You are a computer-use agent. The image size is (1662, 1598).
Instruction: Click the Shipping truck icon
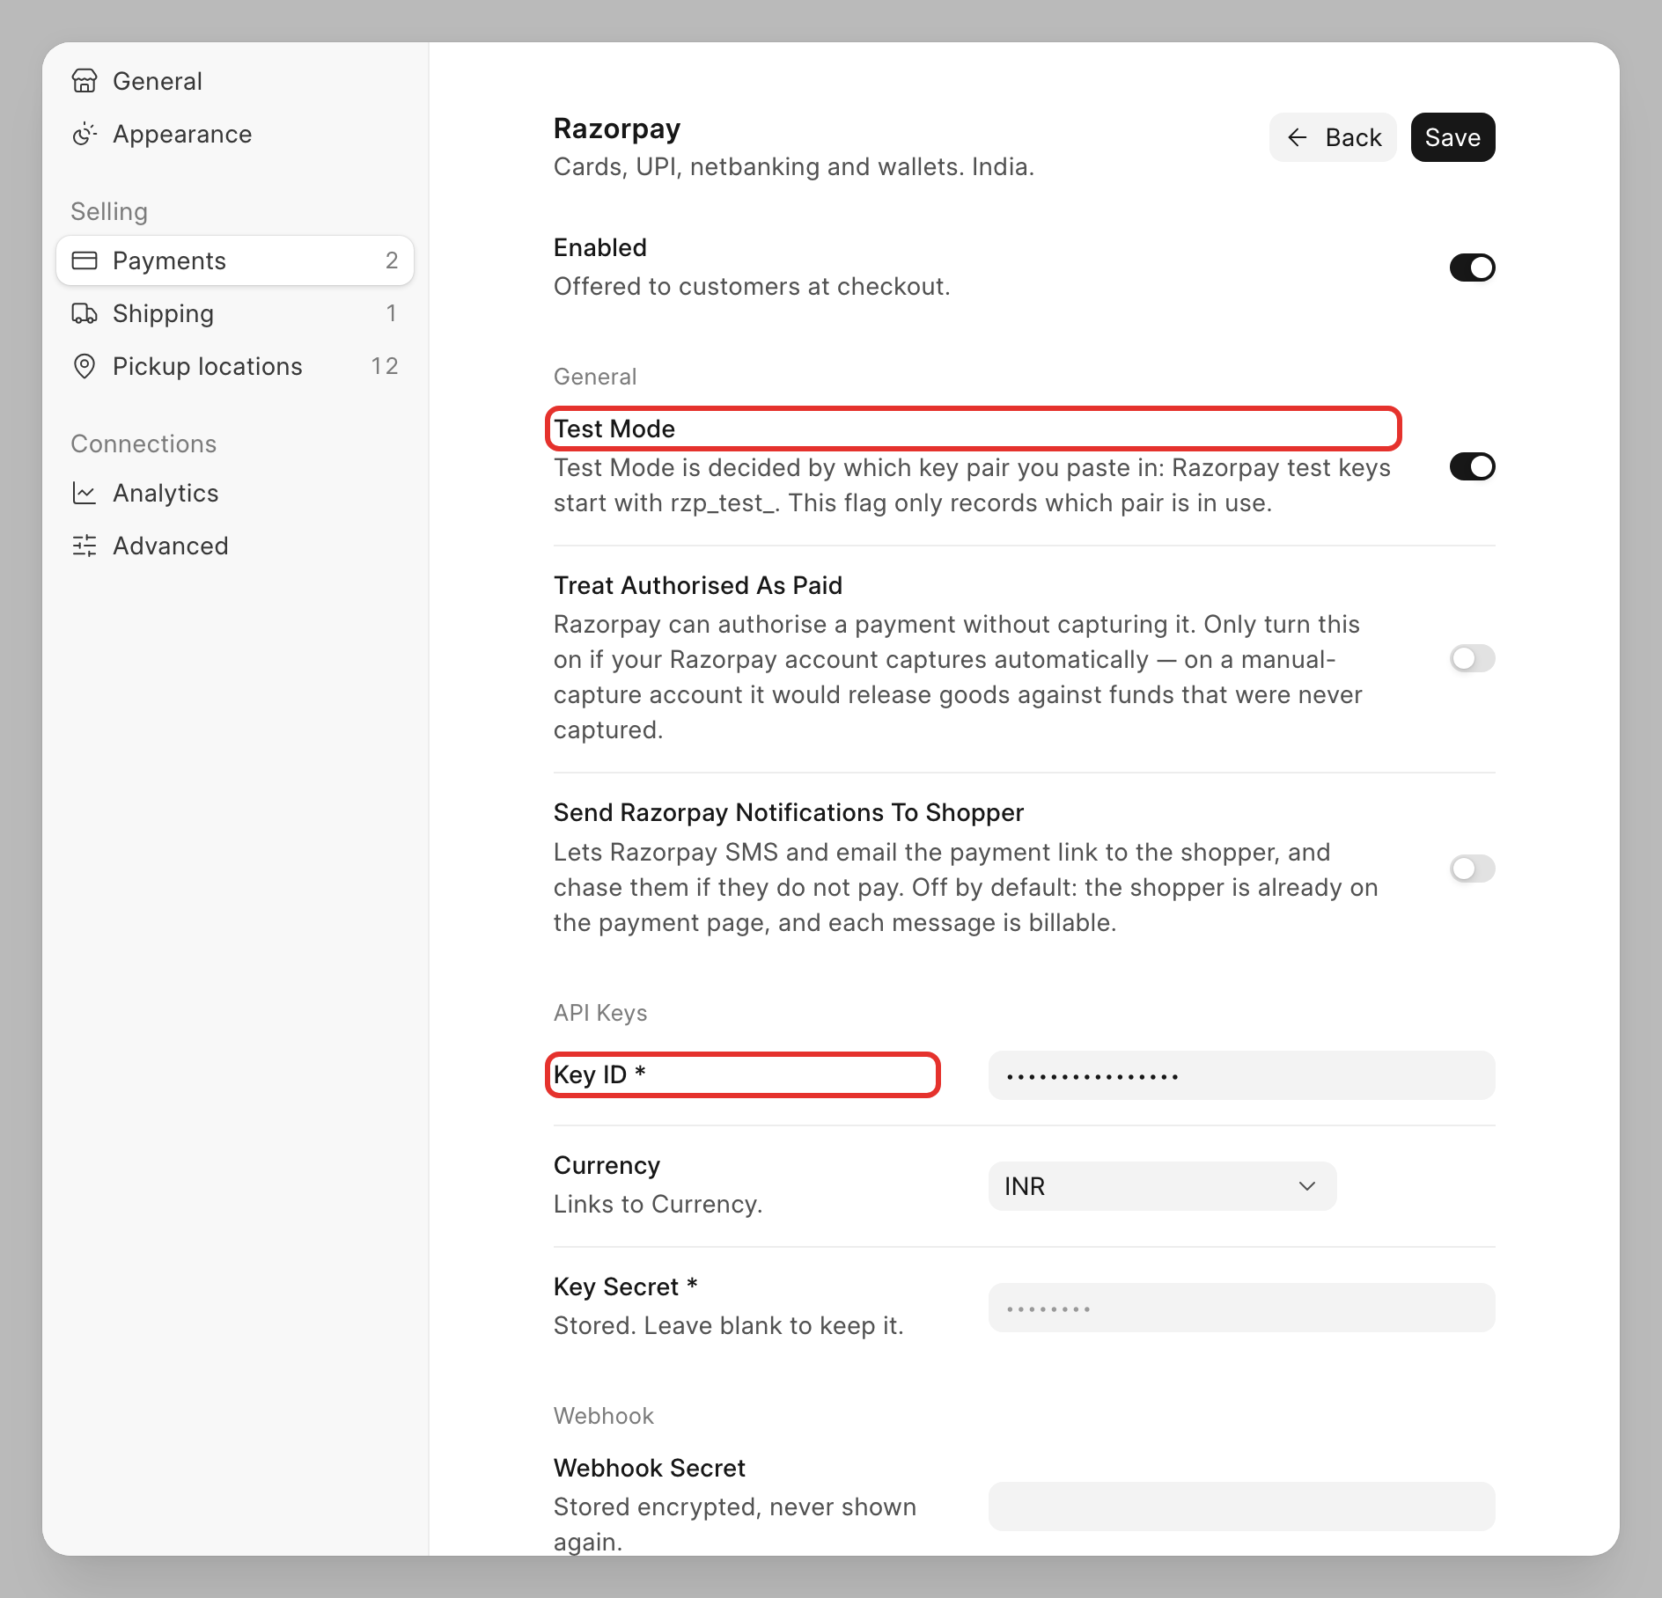tap(85, 313)
